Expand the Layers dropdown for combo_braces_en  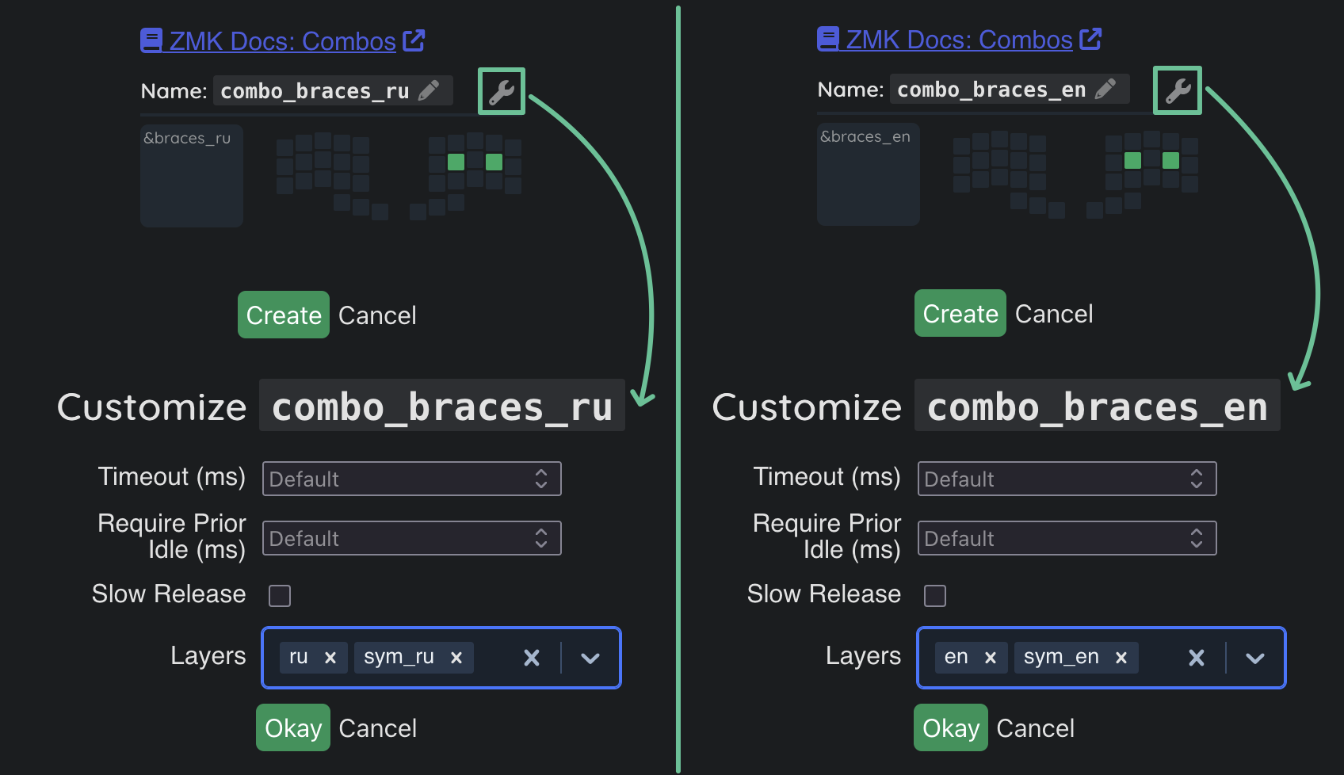pos(1255,658)
